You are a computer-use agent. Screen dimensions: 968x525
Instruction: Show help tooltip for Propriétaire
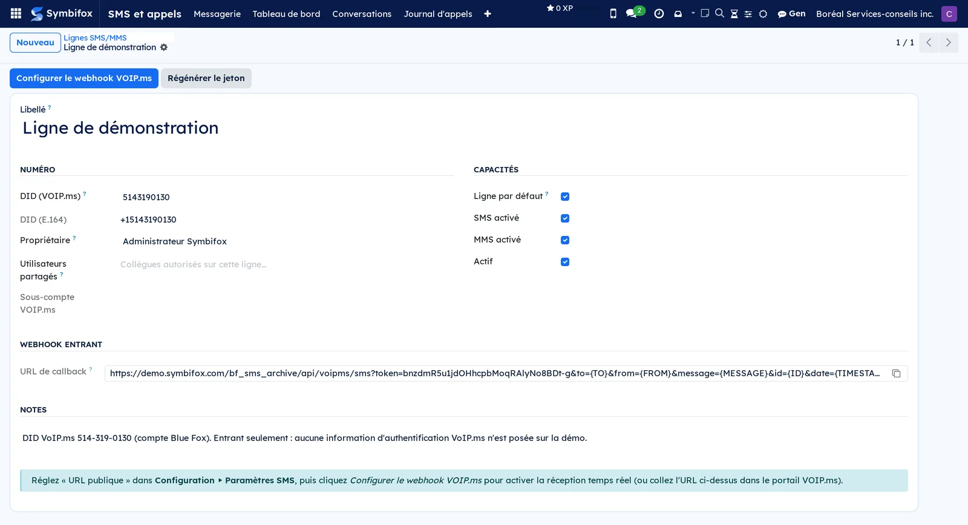[x=74, y=238]
